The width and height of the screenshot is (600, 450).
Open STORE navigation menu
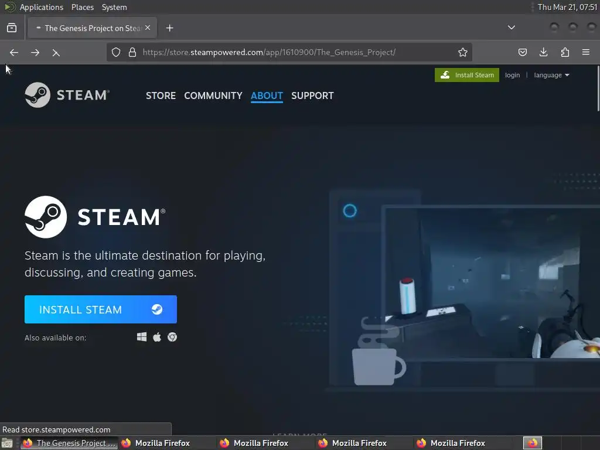[161, 96]
